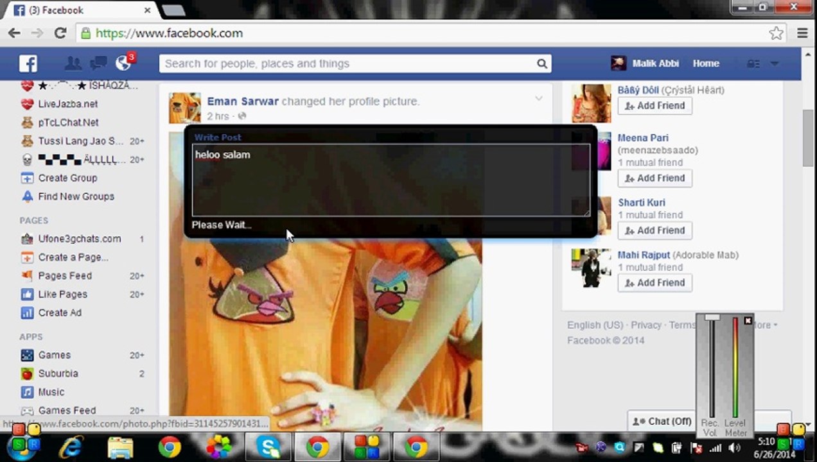817x462 pixels.
Task: Open Suburbia app link
Action: click(x=58, y=373)
